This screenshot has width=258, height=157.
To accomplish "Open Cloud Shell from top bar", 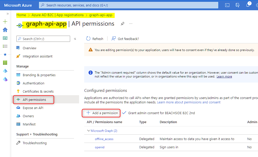I will click(227, 5).
